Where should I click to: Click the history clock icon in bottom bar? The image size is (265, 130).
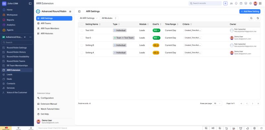[x=247, y=128]
